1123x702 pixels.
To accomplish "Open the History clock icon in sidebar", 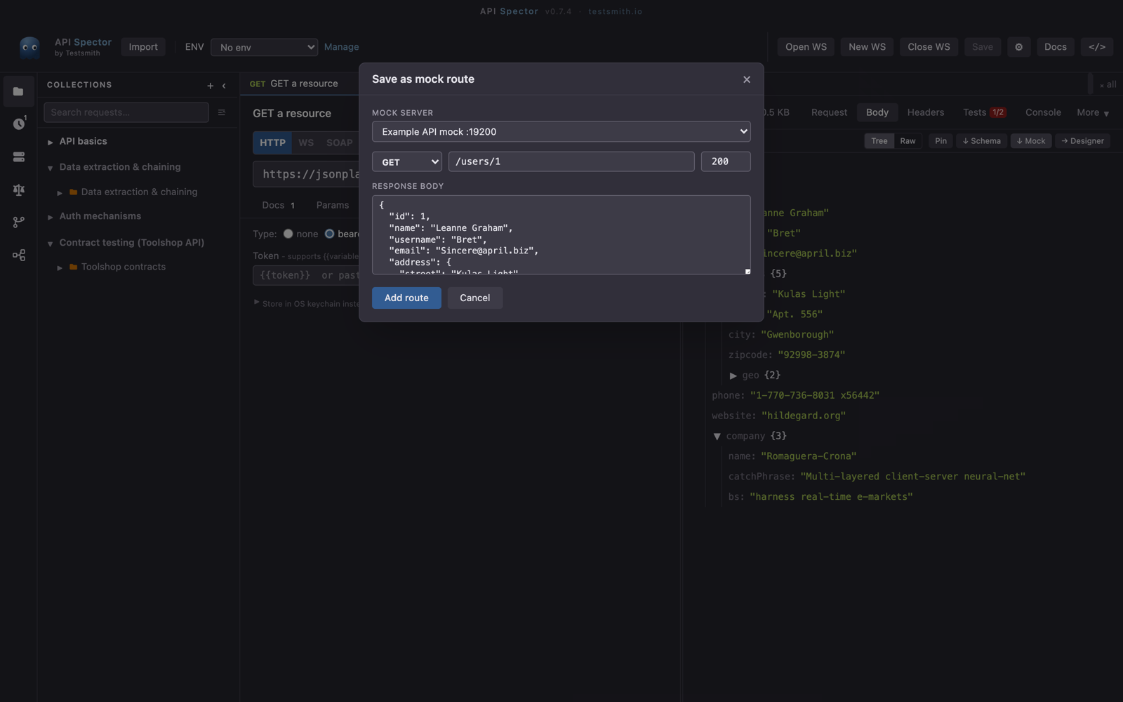I will [19, 124].
